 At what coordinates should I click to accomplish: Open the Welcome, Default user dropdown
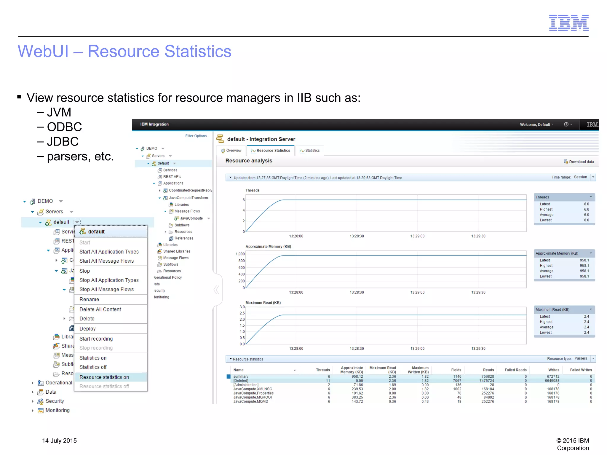536,124
